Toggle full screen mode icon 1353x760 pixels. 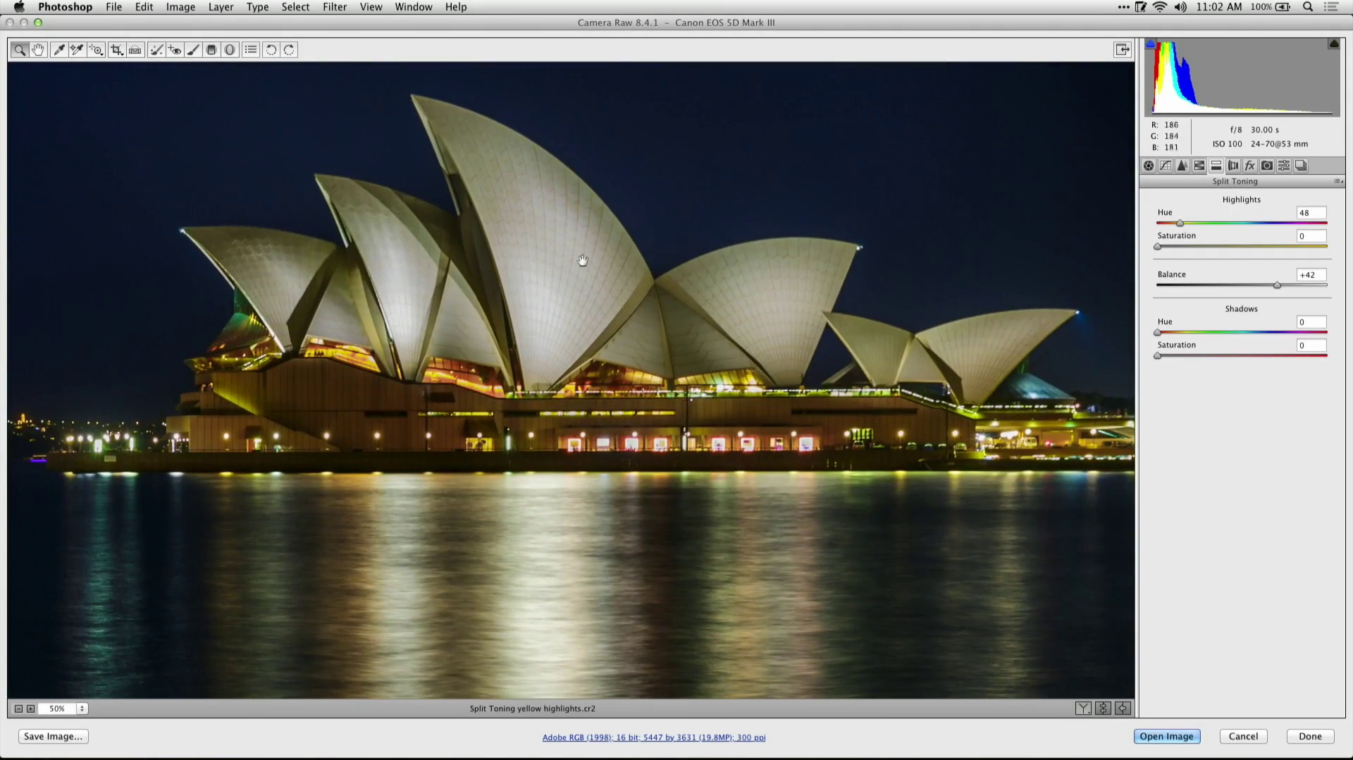pyautogui.click(x=1122, y=49)
